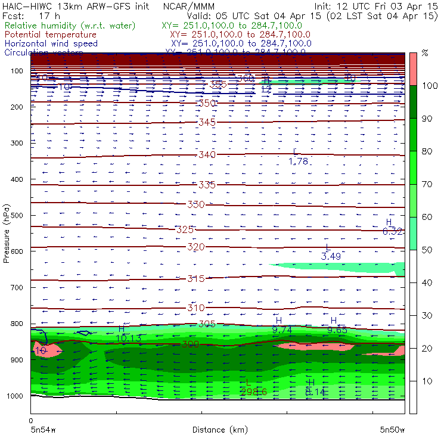Click the '315' potential temperature contour label

[x=196, y=278]
